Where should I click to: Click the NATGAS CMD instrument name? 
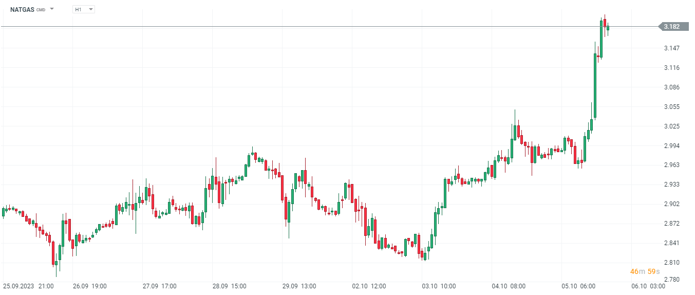(x=27, y=9)
